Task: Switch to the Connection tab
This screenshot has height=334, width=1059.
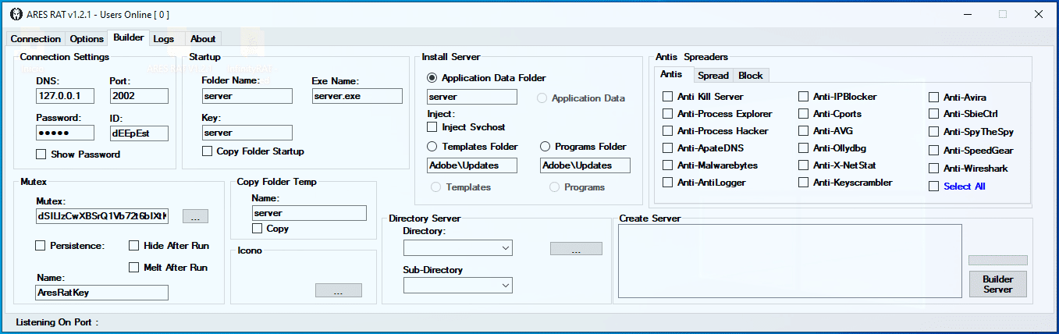Action: coord(35,38)
